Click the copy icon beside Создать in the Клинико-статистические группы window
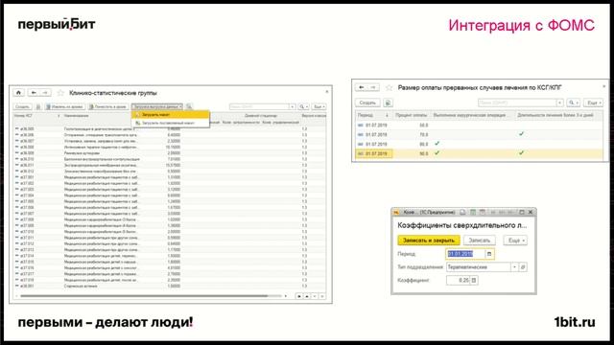The image size is (614, 345). pos(38,106)
